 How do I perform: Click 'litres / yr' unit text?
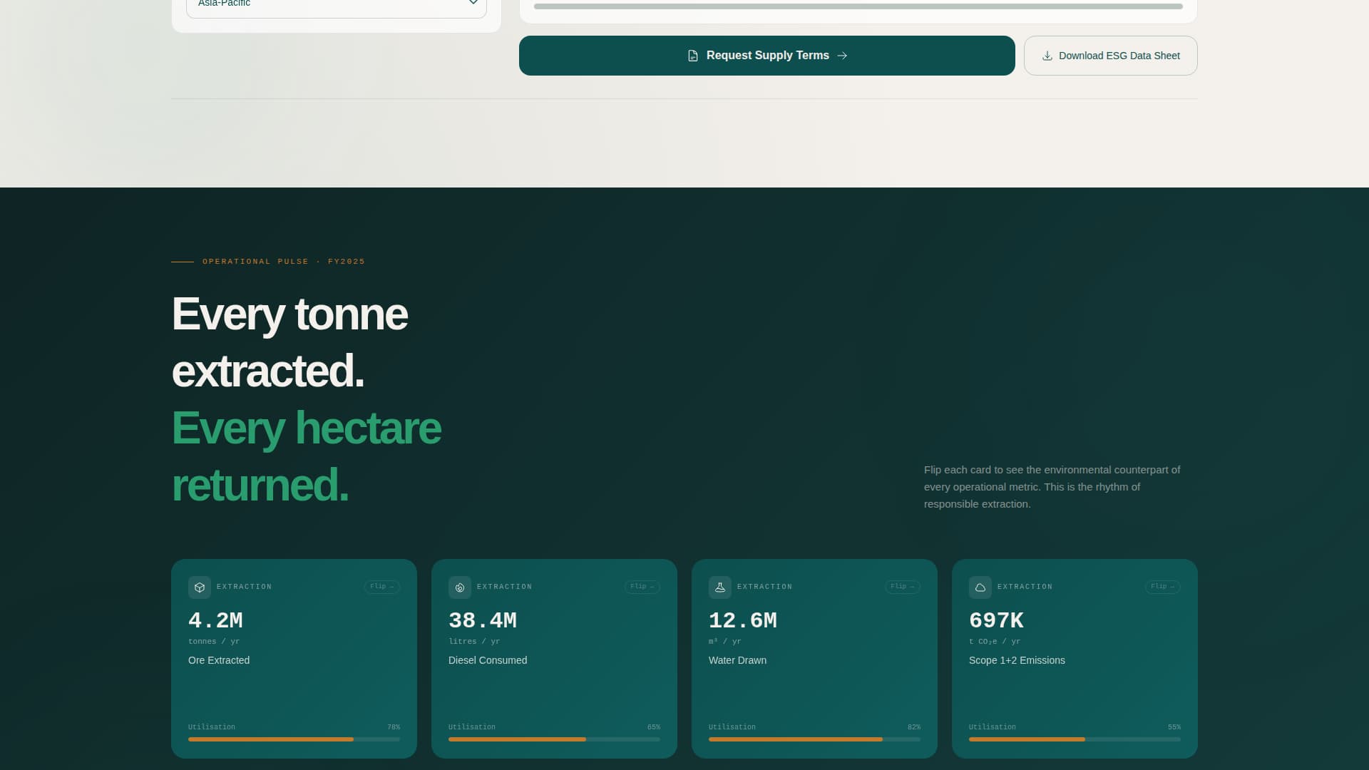click(474, 642)
